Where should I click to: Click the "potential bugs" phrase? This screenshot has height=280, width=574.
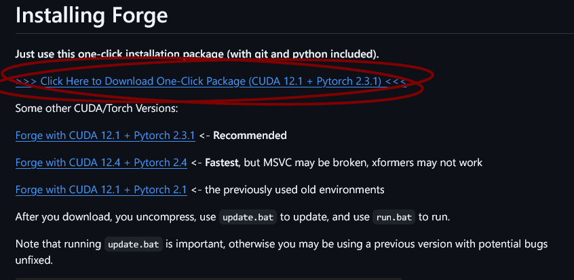point(516,244)
